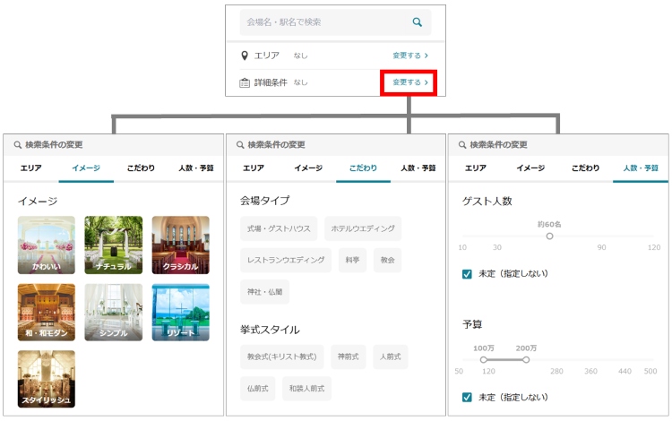
Task: Click the guest count slider handle
Action: [x=549, y=236]
